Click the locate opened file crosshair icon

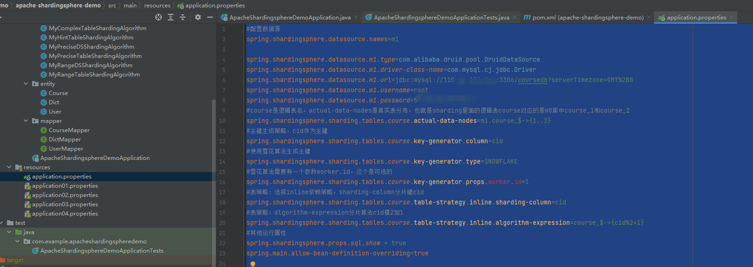point(159,17)
